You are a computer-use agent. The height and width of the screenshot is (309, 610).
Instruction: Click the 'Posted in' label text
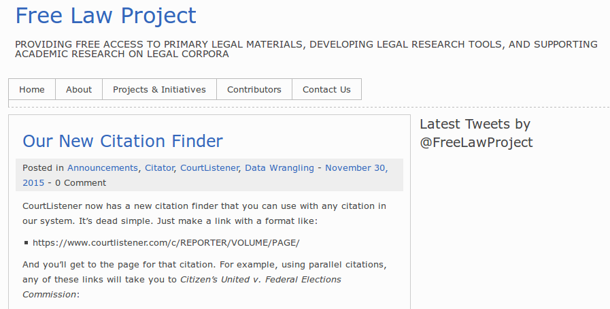point(43,168)
